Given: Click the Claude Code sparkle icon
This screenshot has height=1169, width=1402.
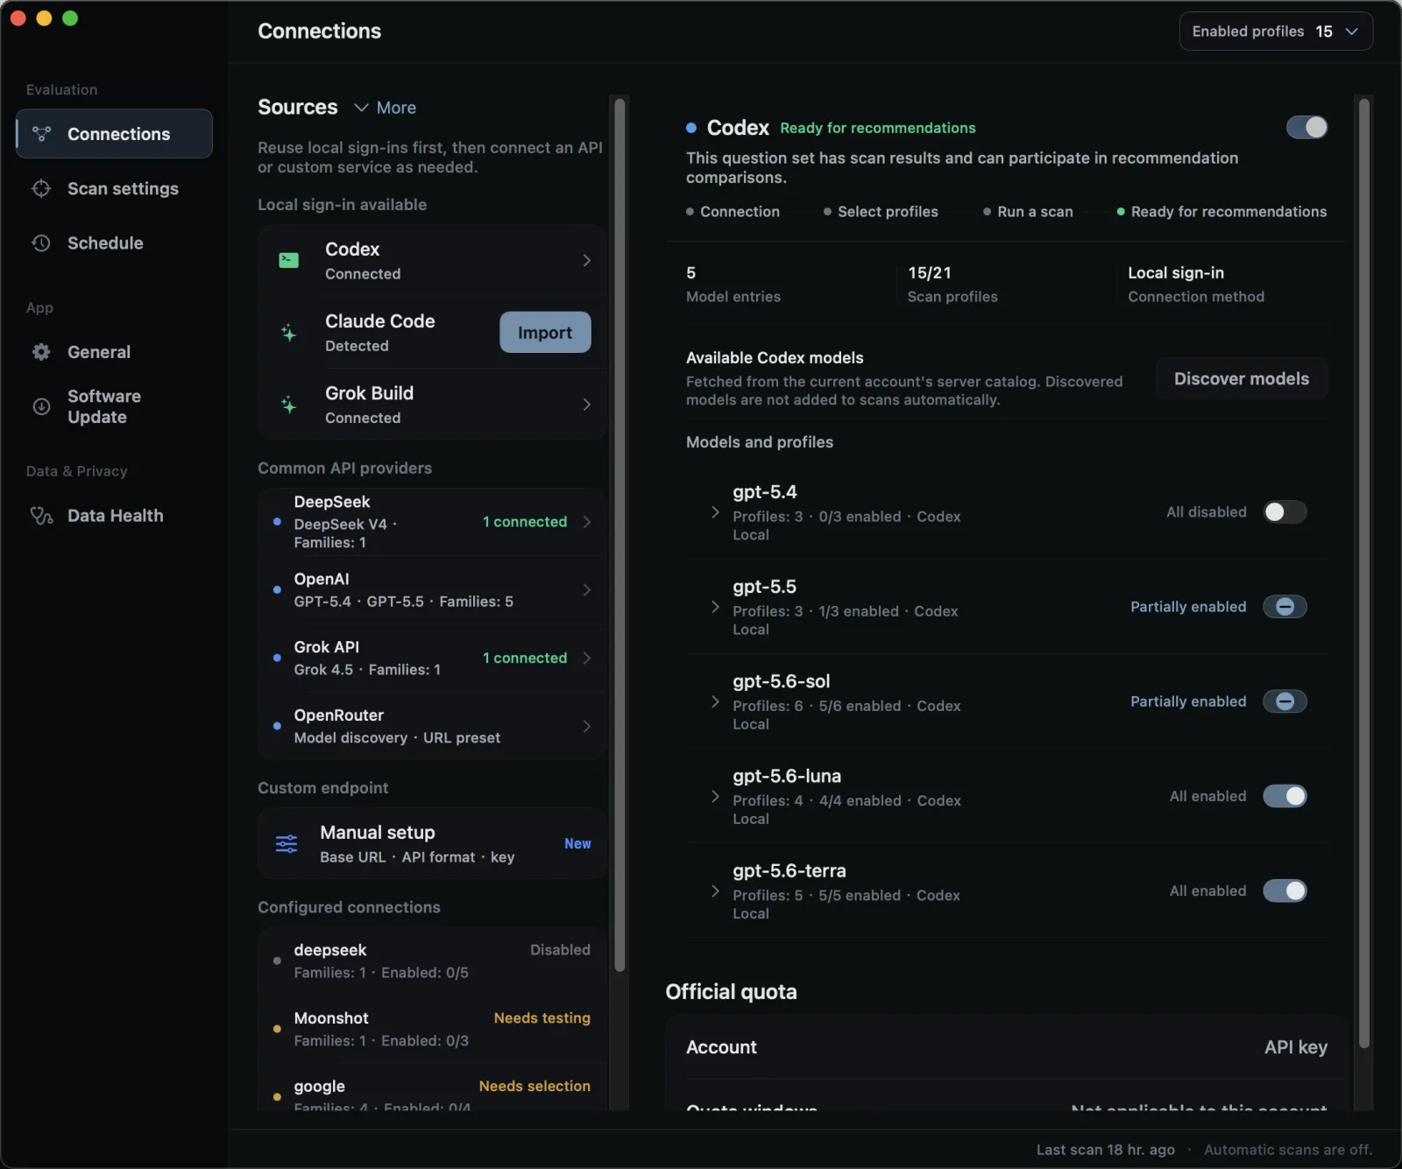Looking at the screenshot, I should (x=288, y=333).
